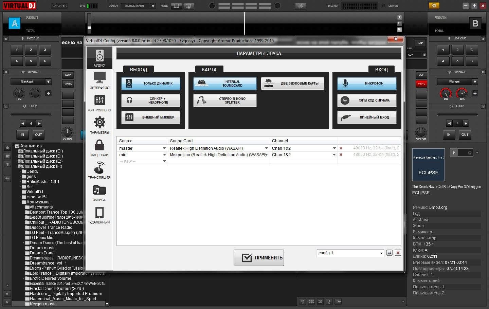Click loop IN button on deck A
Image resolution: width=489 pixels, height=309 pixels.
point(22,134)
